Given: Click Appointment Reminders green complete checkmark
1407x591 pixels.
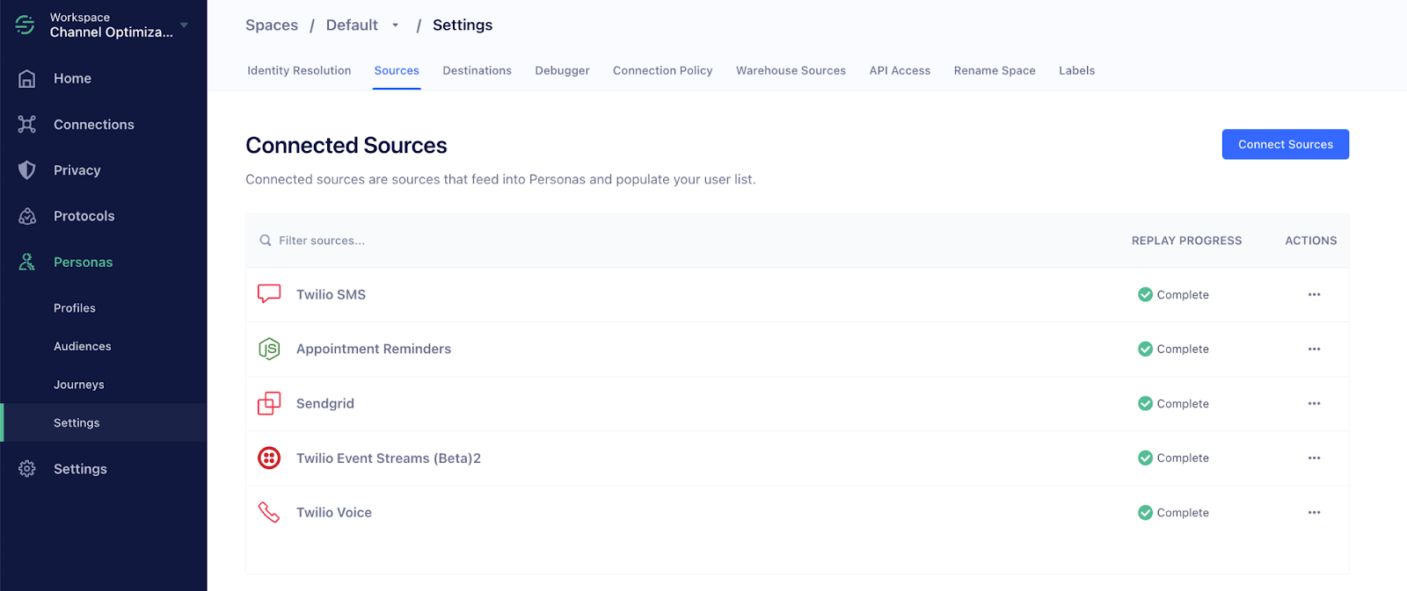Looking at the screenshot, I should pyautogui.click(x=1145, y=350).
